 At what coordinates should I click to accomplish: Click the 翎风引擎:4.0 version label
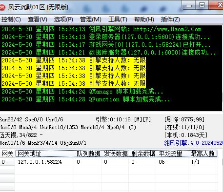[x=193, y=143]
